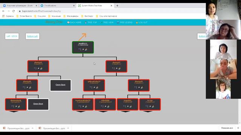Click the Left: 18529 button
Viewport: 241px width, 135px height.
pyautogui.click(x=12, y=36)
